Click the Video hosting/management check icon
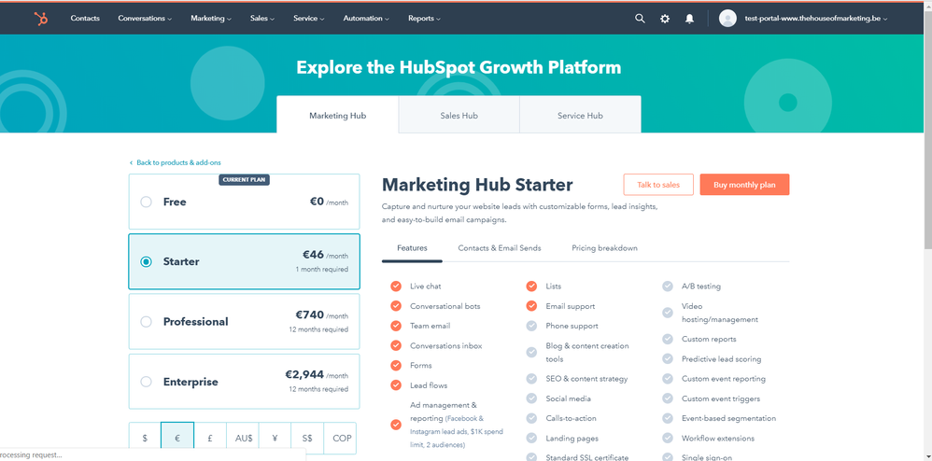The height and width of the screenshot is (461, 932). click(668, 313)
